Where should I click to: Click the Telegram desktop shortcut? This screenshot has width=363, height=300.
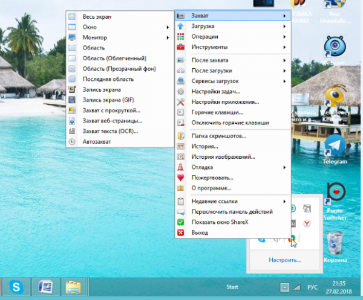click(335, 149)
